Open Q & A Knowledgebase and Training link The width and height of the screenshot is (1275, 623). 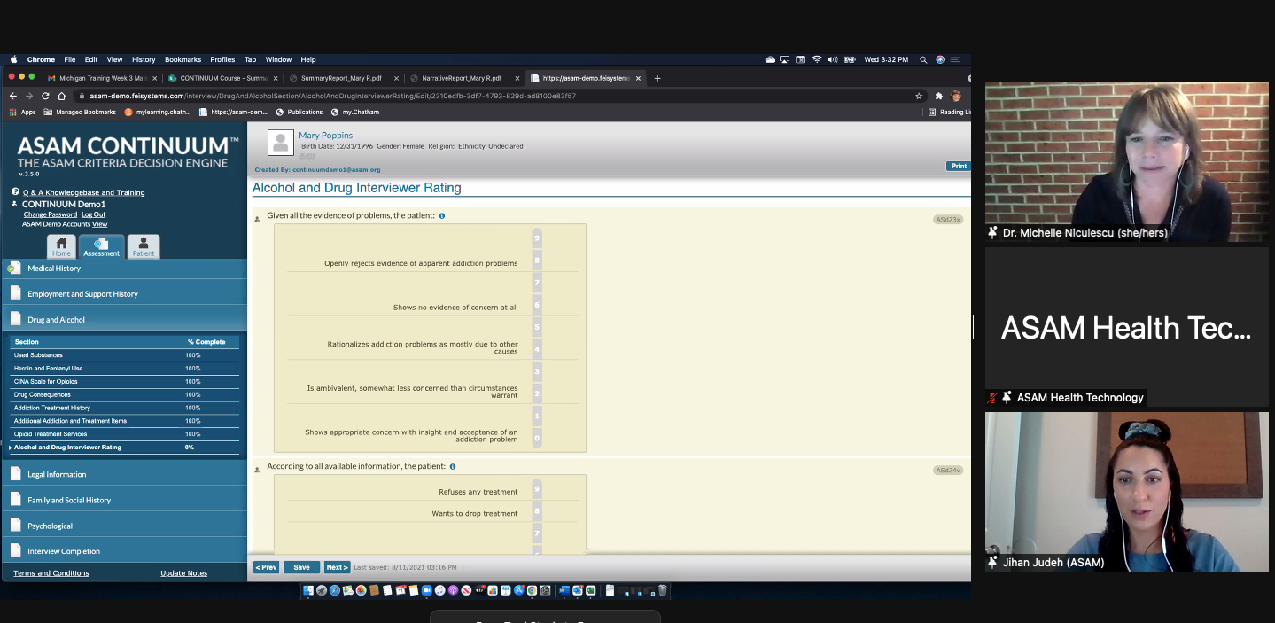click(x=83, y=192)
